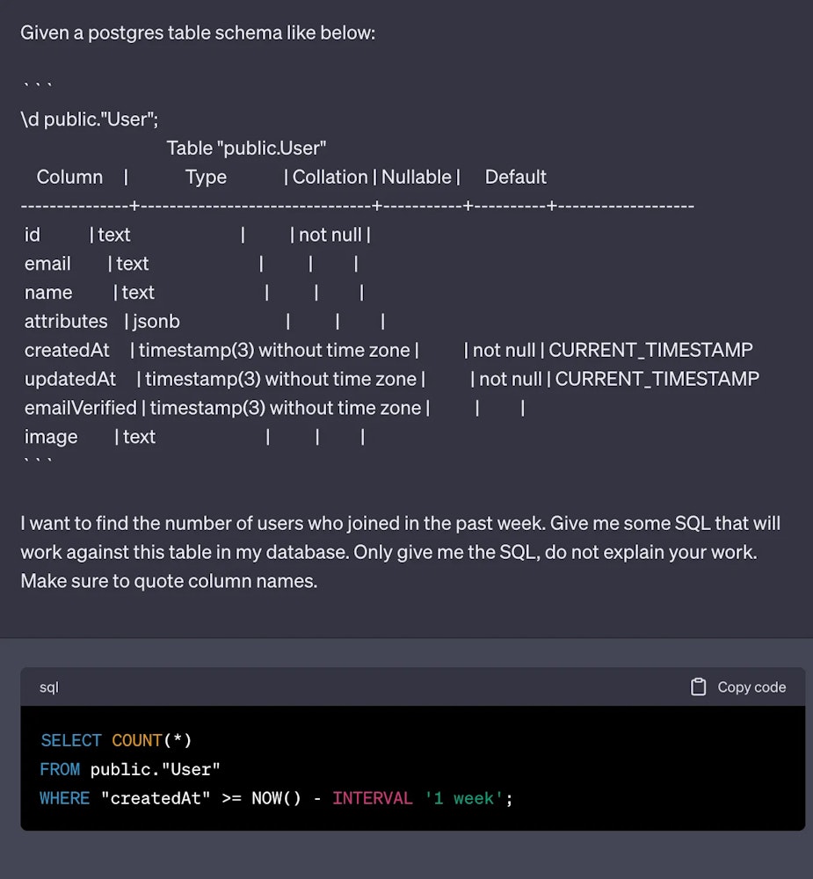
Task: Click NOW() in the SQL code
Action: point(276,798)
